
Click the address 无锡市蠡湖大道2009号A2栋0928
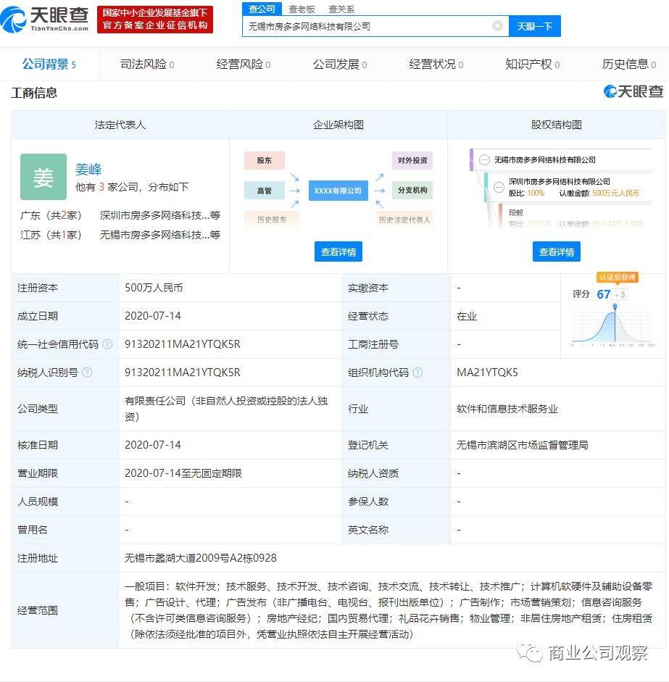tap(201, 558)
